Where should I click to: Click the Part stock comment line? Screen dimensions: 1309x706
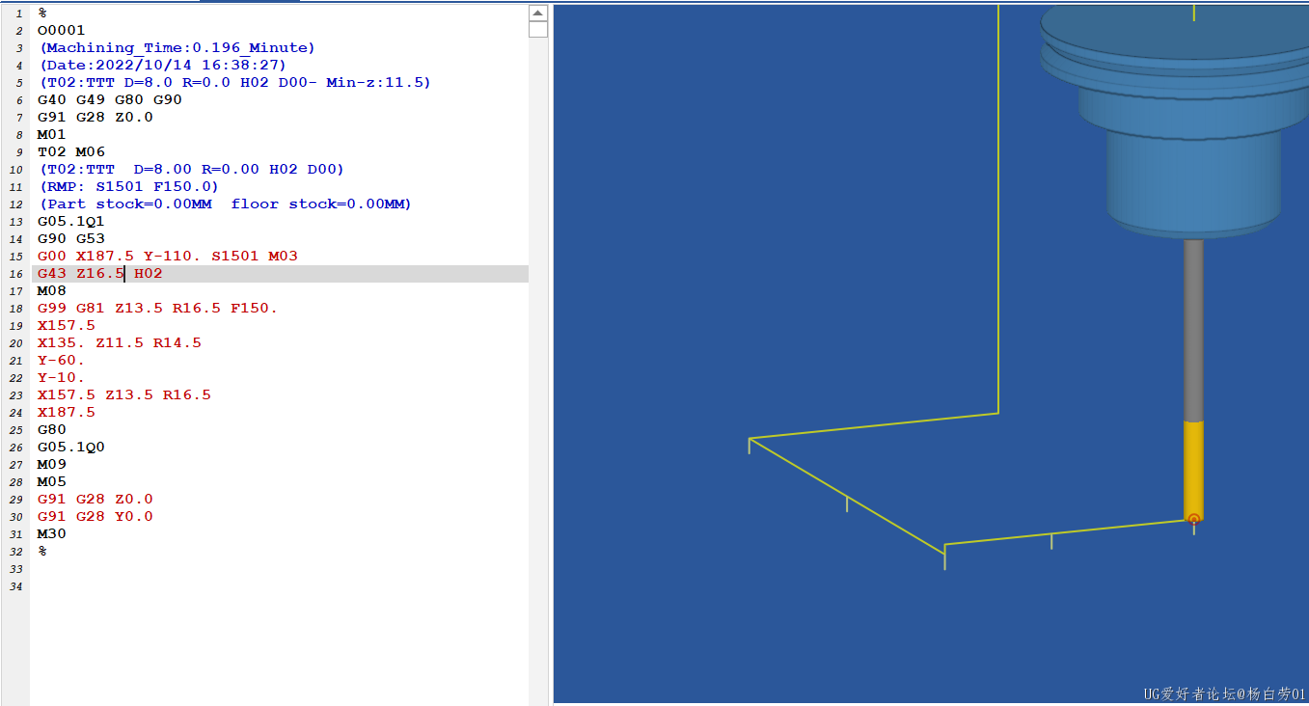pos(226,204)
